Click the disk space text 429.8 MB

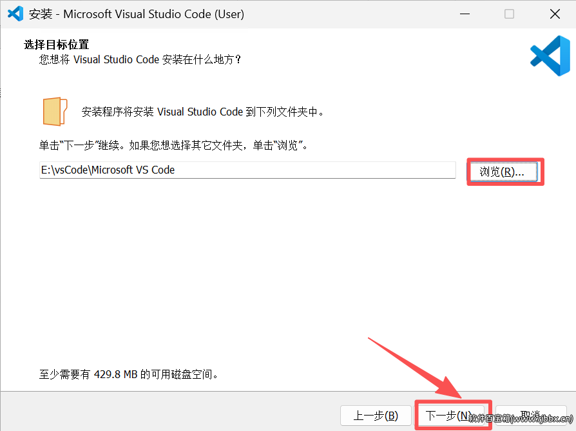115,374
